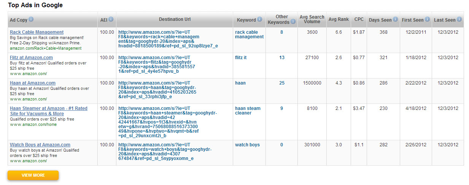
Task: Click search volume value 301000
Action: 312,145
